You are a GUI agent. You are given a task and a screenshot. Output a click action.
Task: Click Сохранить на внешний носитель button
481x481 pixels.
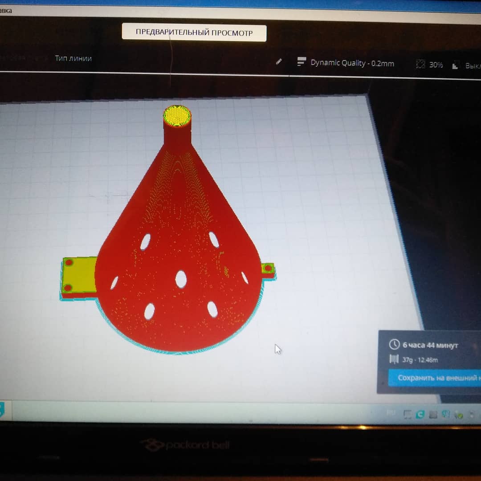click(435, 378)
